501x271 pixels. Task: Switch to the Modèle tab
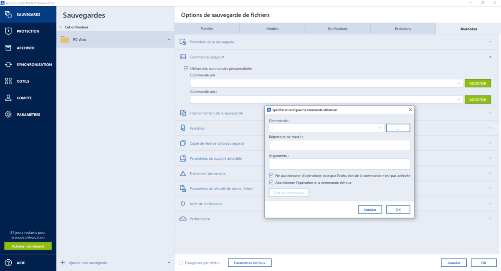pos(272,29)
